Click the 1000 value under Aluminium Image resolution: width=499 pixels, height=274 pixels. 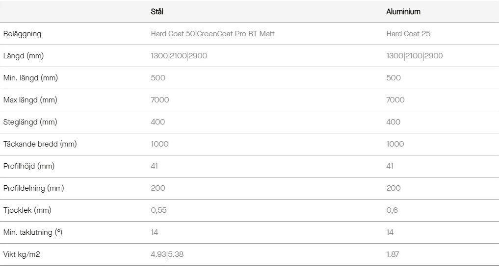coord(395,144)
